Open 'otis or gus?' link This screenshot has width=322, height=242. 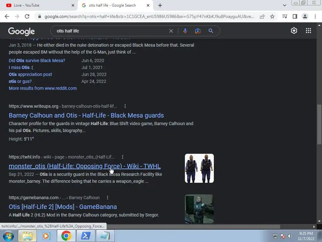(x=20, y=81)
